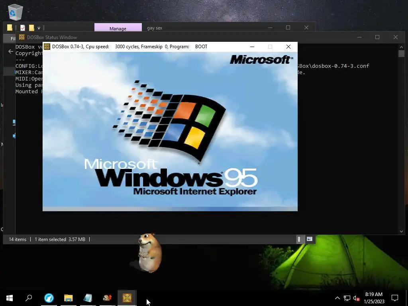
Task: Open File Explorer from the taskbar
Action: (69, 298)
